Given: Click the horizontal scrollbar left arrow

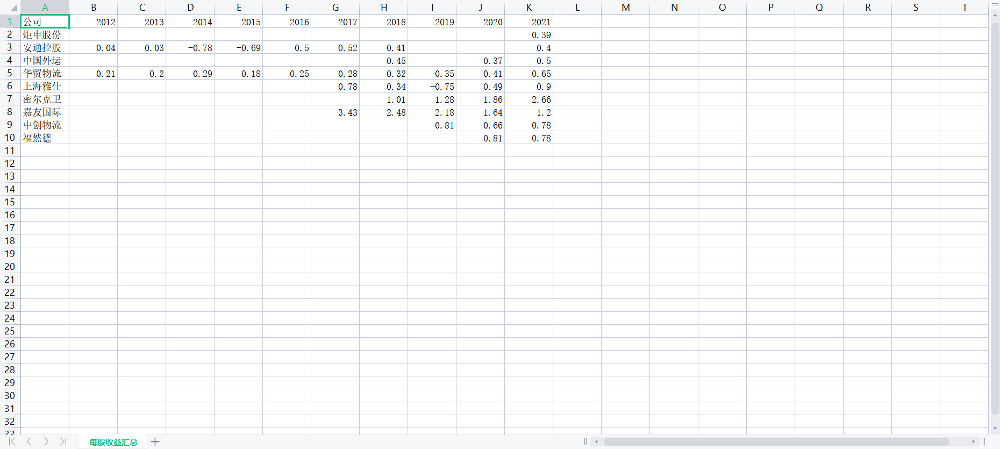Looking at the screenshot, I should pyautogui.click(x=596, y=441).
